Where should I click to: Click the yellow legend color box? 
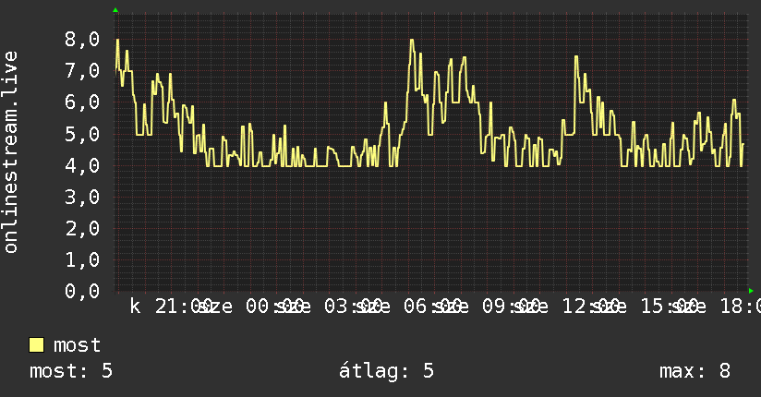pyautogui.click(x=36, y=345)
